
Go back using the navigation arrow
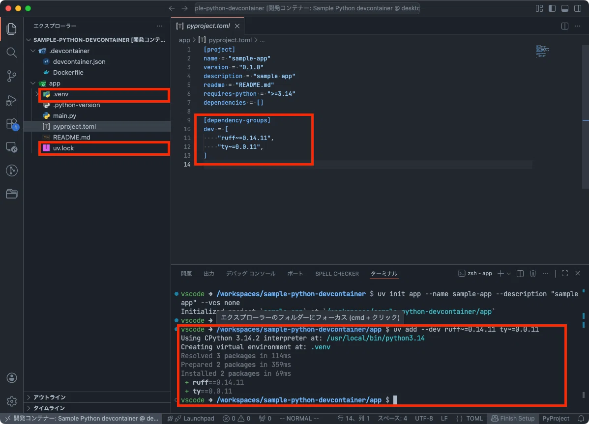(x=172, y=8)
